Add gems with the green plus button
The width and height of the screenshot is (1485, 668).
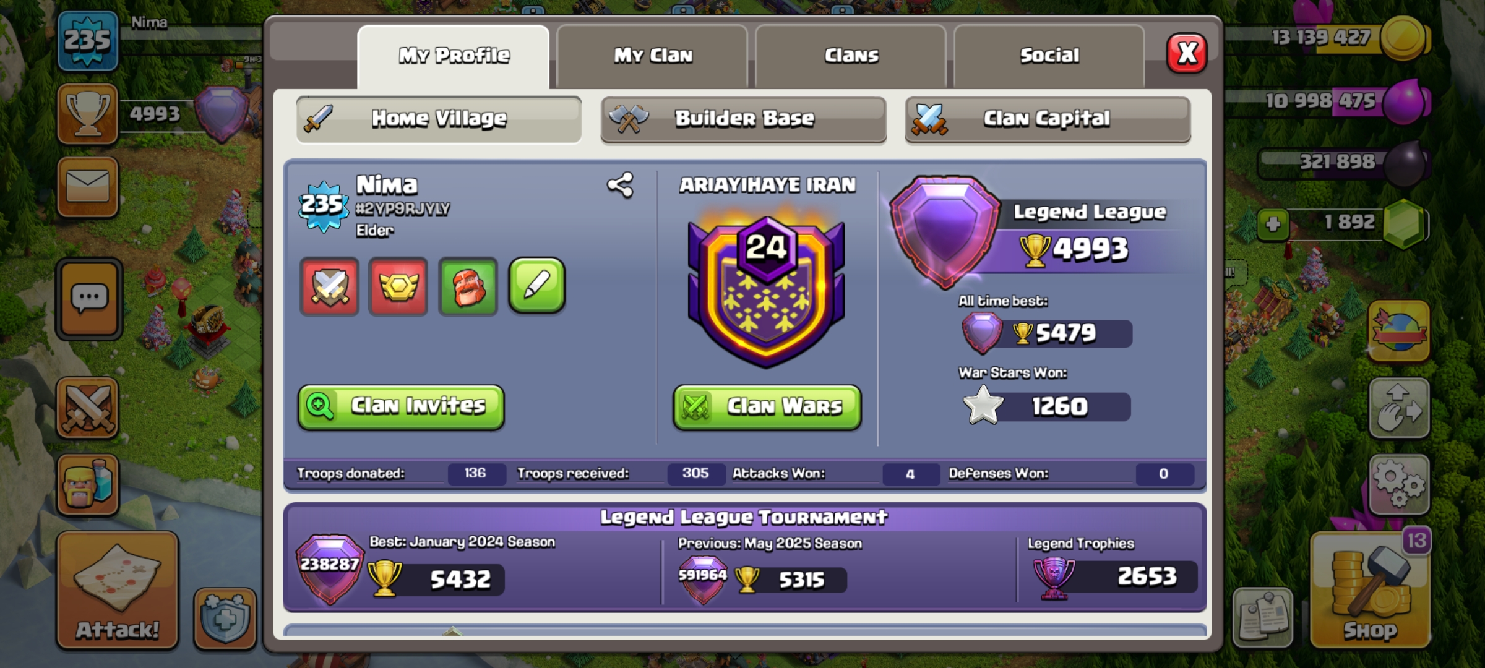[x=1273, y=224]
